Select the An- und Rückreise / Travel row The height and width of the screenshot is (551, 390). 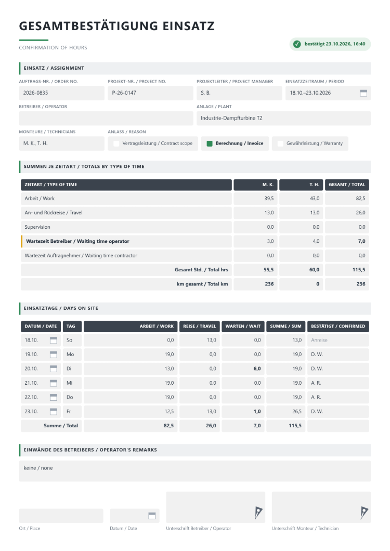[126, 213]
